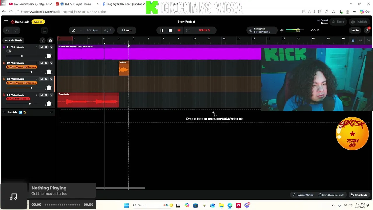This screenshot has height=210, width=373.
Task: Mute track 01 Voice/Audio
Action: point(41,47)
